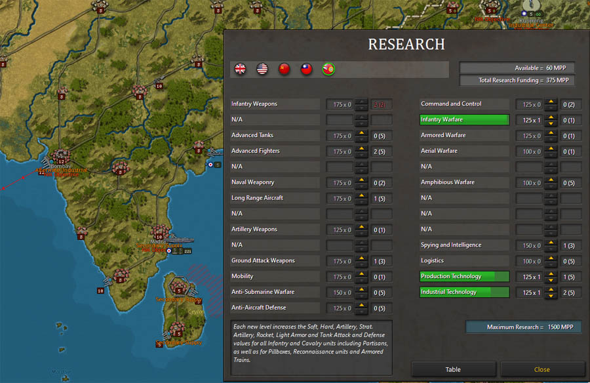Viewport: 590px width, 383px height.
Task: Open the research Table view
Action: [454, 369]
